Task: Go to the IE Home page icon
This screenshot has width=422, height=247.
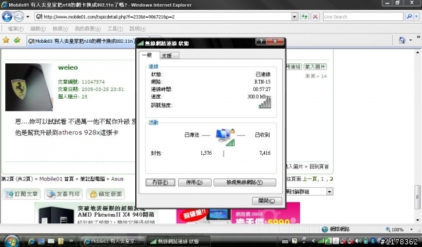Action: [402, 40]
